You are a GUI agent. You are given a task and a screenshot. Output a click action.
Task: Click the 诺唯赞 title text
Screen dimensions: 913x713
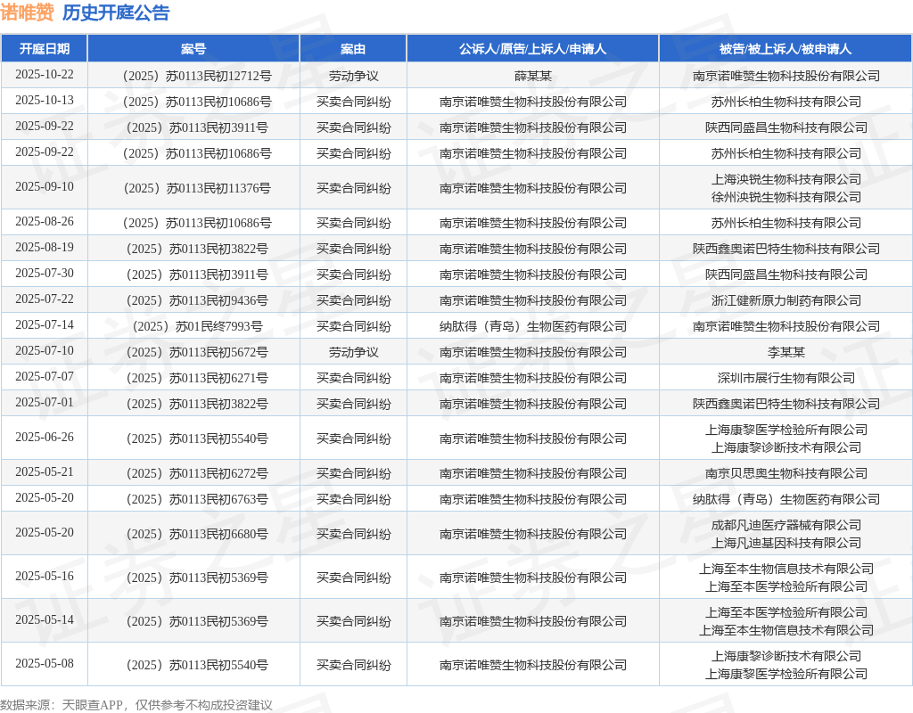[27, 12]
